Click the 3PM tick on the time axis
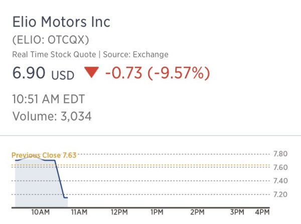The image size is (301, 224). click(x=236, y=212)
